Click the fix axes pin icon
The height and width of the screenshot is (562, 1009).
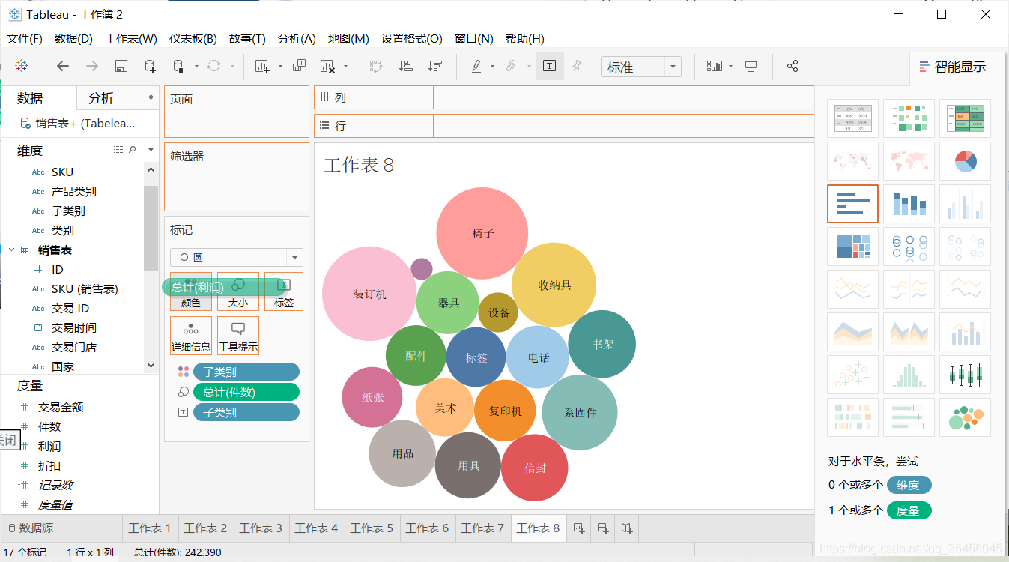pos(577,67)
